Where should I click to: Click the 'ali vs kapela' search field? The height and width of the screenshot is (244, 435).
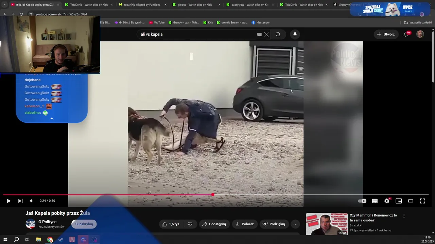[197, 34]
